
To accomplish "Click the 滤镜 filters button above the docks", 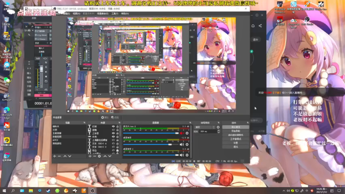I will click(115, 117).
